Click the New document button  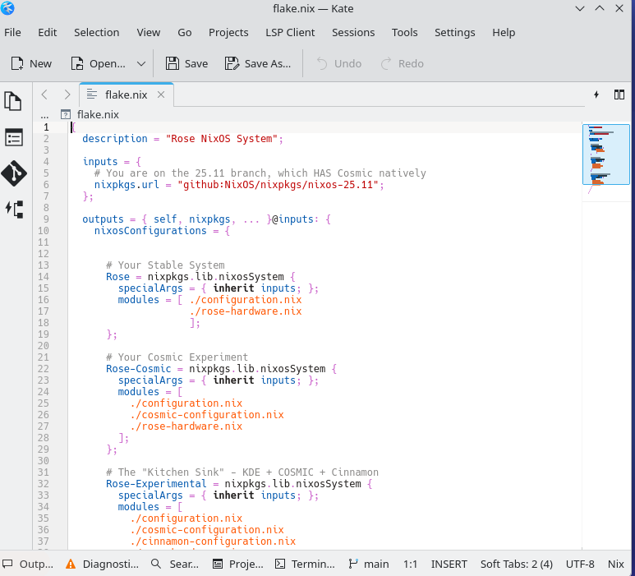[31, 63]
